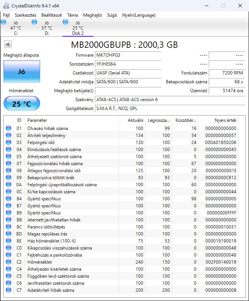
Task: Click status icon for Átviteli teljesítmény
Action: (x=8, y=135)
